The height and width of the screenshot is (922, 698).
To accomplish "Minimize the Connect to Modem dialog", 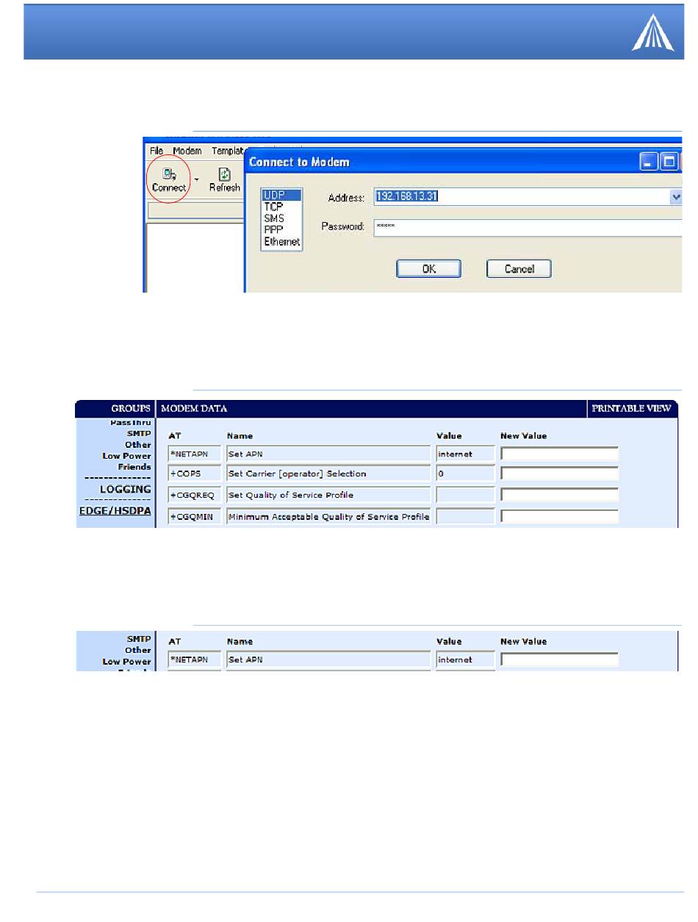I will 649,162.
